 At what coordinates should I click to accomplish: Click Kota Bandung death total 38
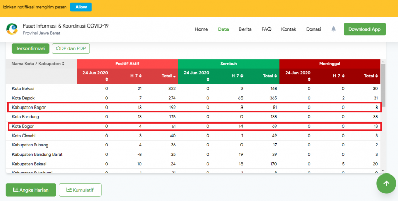375,117
